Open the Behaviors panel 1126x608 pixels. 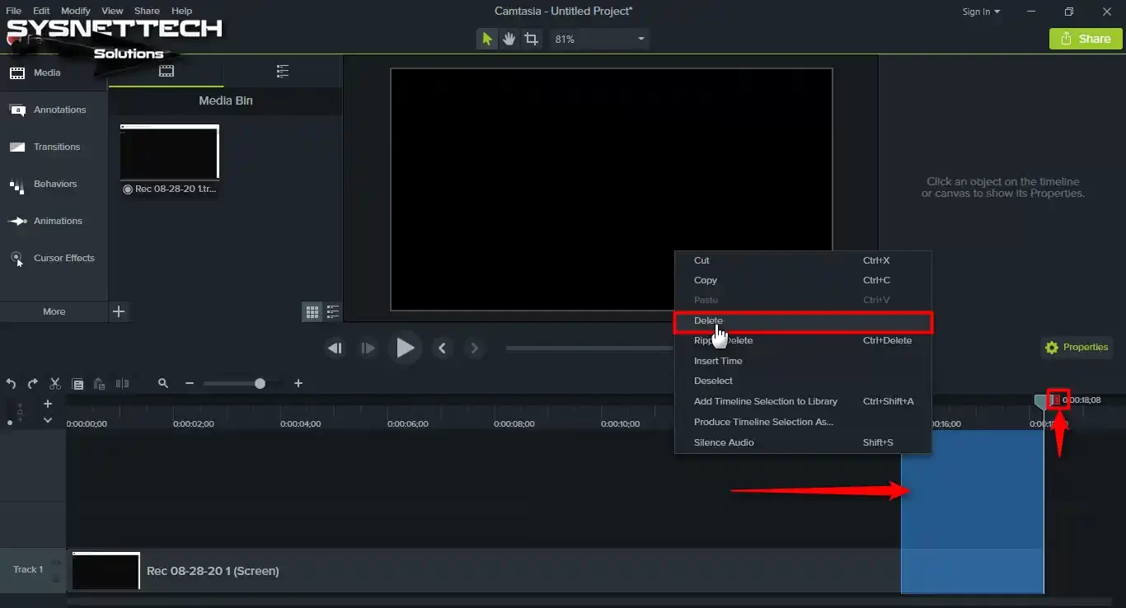pyautogui.click(x=54, y=184)
